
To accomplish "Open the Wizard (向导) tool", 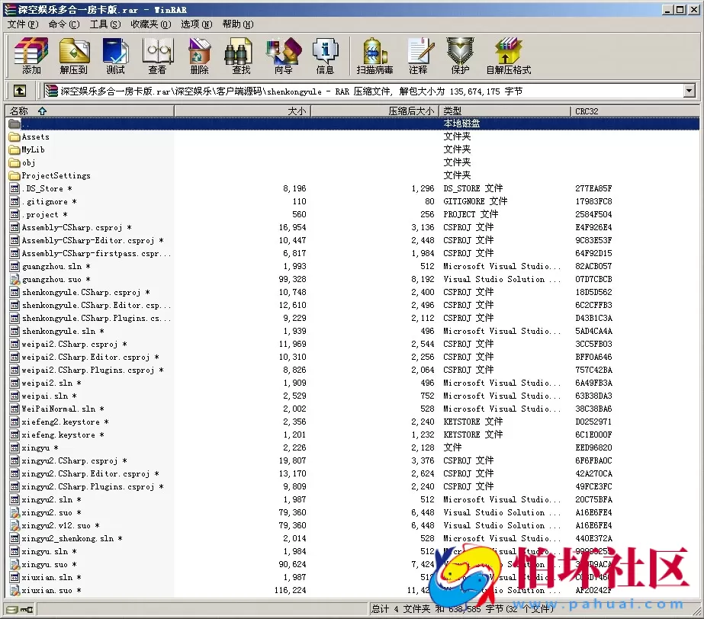I will tap(283, 56).
